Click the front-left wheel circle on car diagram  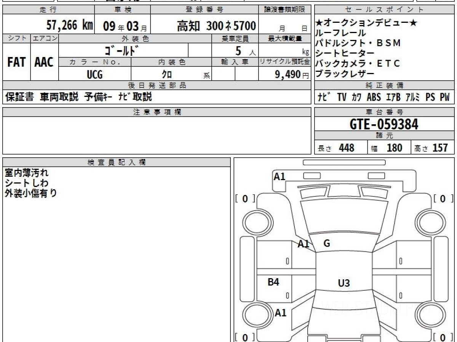click(x=258, y=222)
